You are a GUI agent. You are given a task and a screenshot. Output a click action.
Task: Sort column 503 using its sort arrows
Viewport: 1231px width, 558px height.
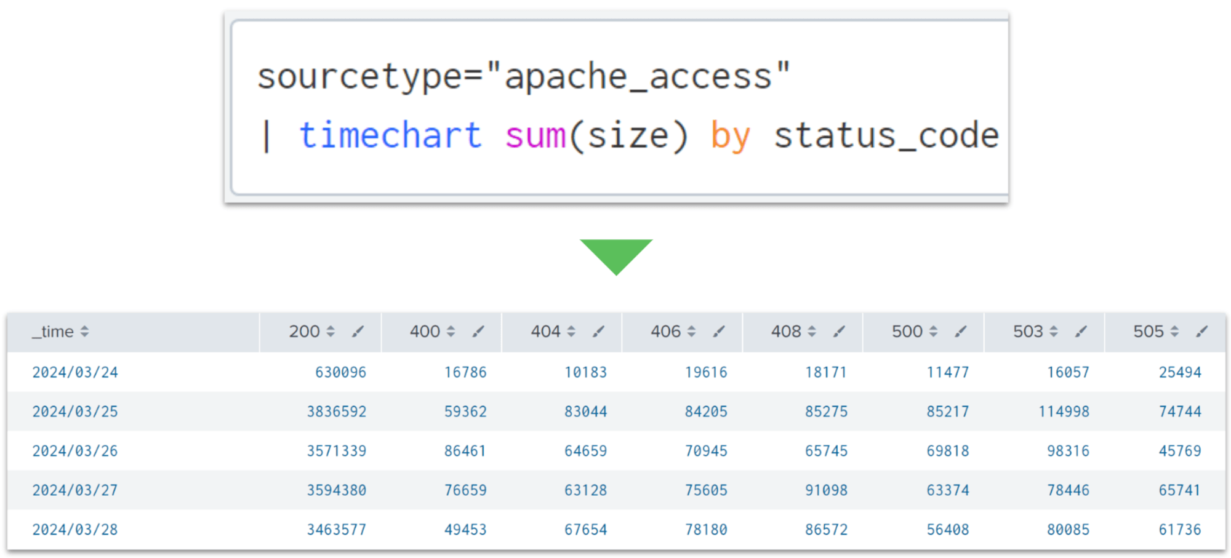pyautogui.click(x=1054, y=332)
